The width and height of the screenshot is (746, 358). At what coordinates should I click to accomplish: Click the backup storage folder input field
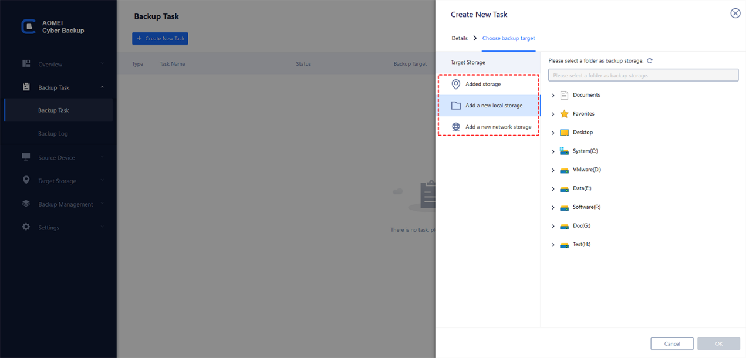[643, 75]
